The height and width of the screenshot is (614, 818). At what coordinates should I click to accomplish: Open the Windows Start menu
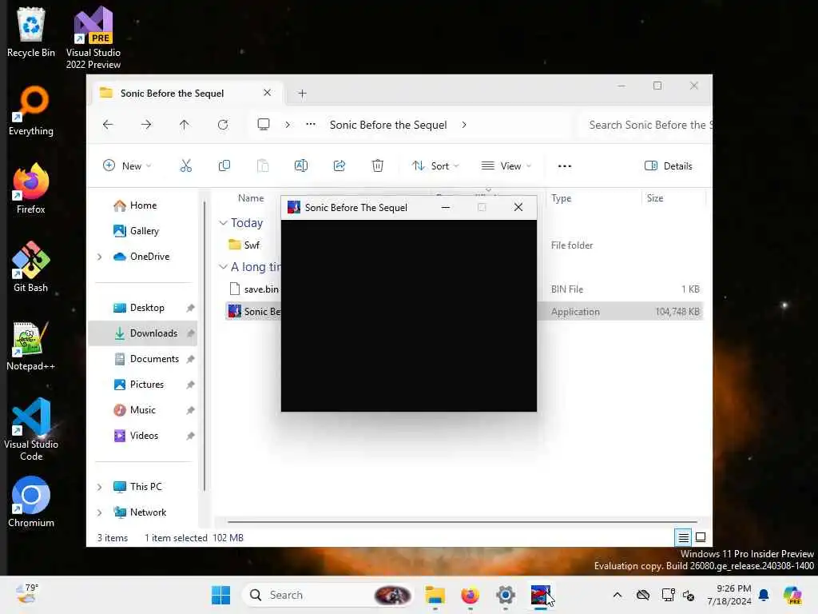(220, 595)
